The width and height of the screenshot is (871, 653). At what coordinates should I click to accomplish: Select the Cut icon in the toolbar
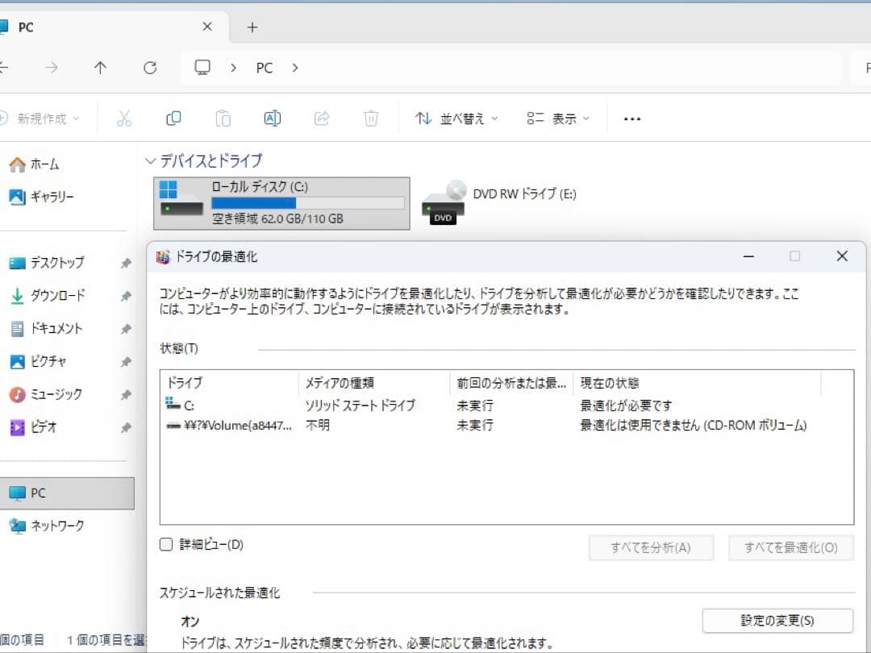point(124,118)
